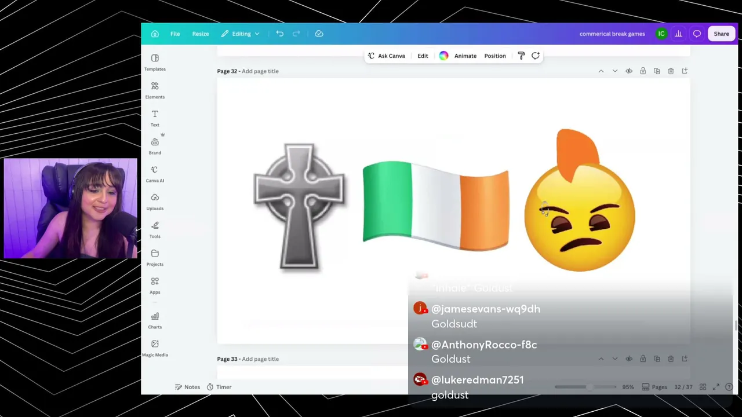
Task: Delete Page 32 with trash icon
Action: coord(671,71)
